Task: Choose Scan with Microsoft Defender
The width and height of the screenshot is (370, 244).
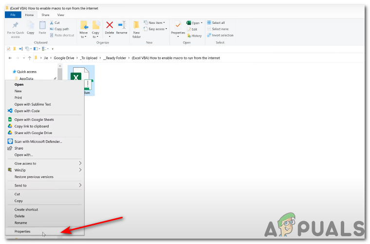Action: [x=44, y=142]
